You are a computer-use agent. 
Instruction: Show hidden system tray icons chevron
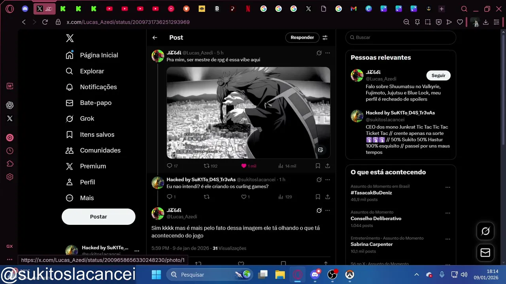click(x=416, y=275)
